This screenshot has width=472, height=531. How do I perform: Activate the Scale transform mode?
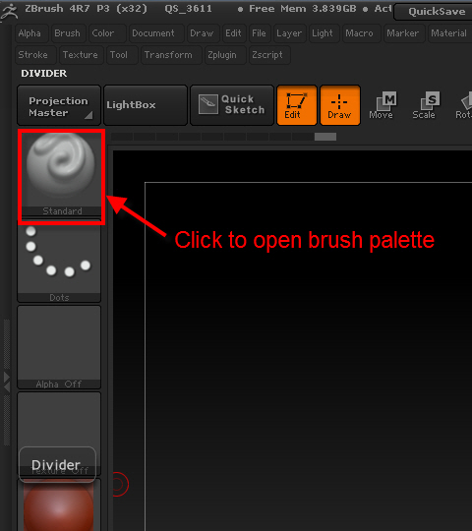425,105
